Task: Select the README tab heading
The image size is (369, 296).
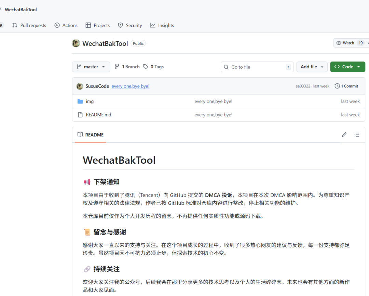Action: click(x=91, y=135)
